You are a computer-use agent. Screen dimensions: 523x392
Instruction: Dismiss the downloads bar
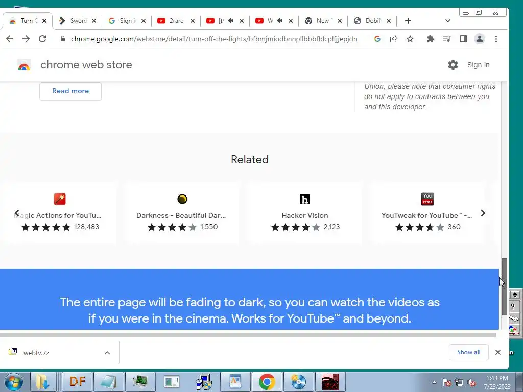[x=498, y=352]
